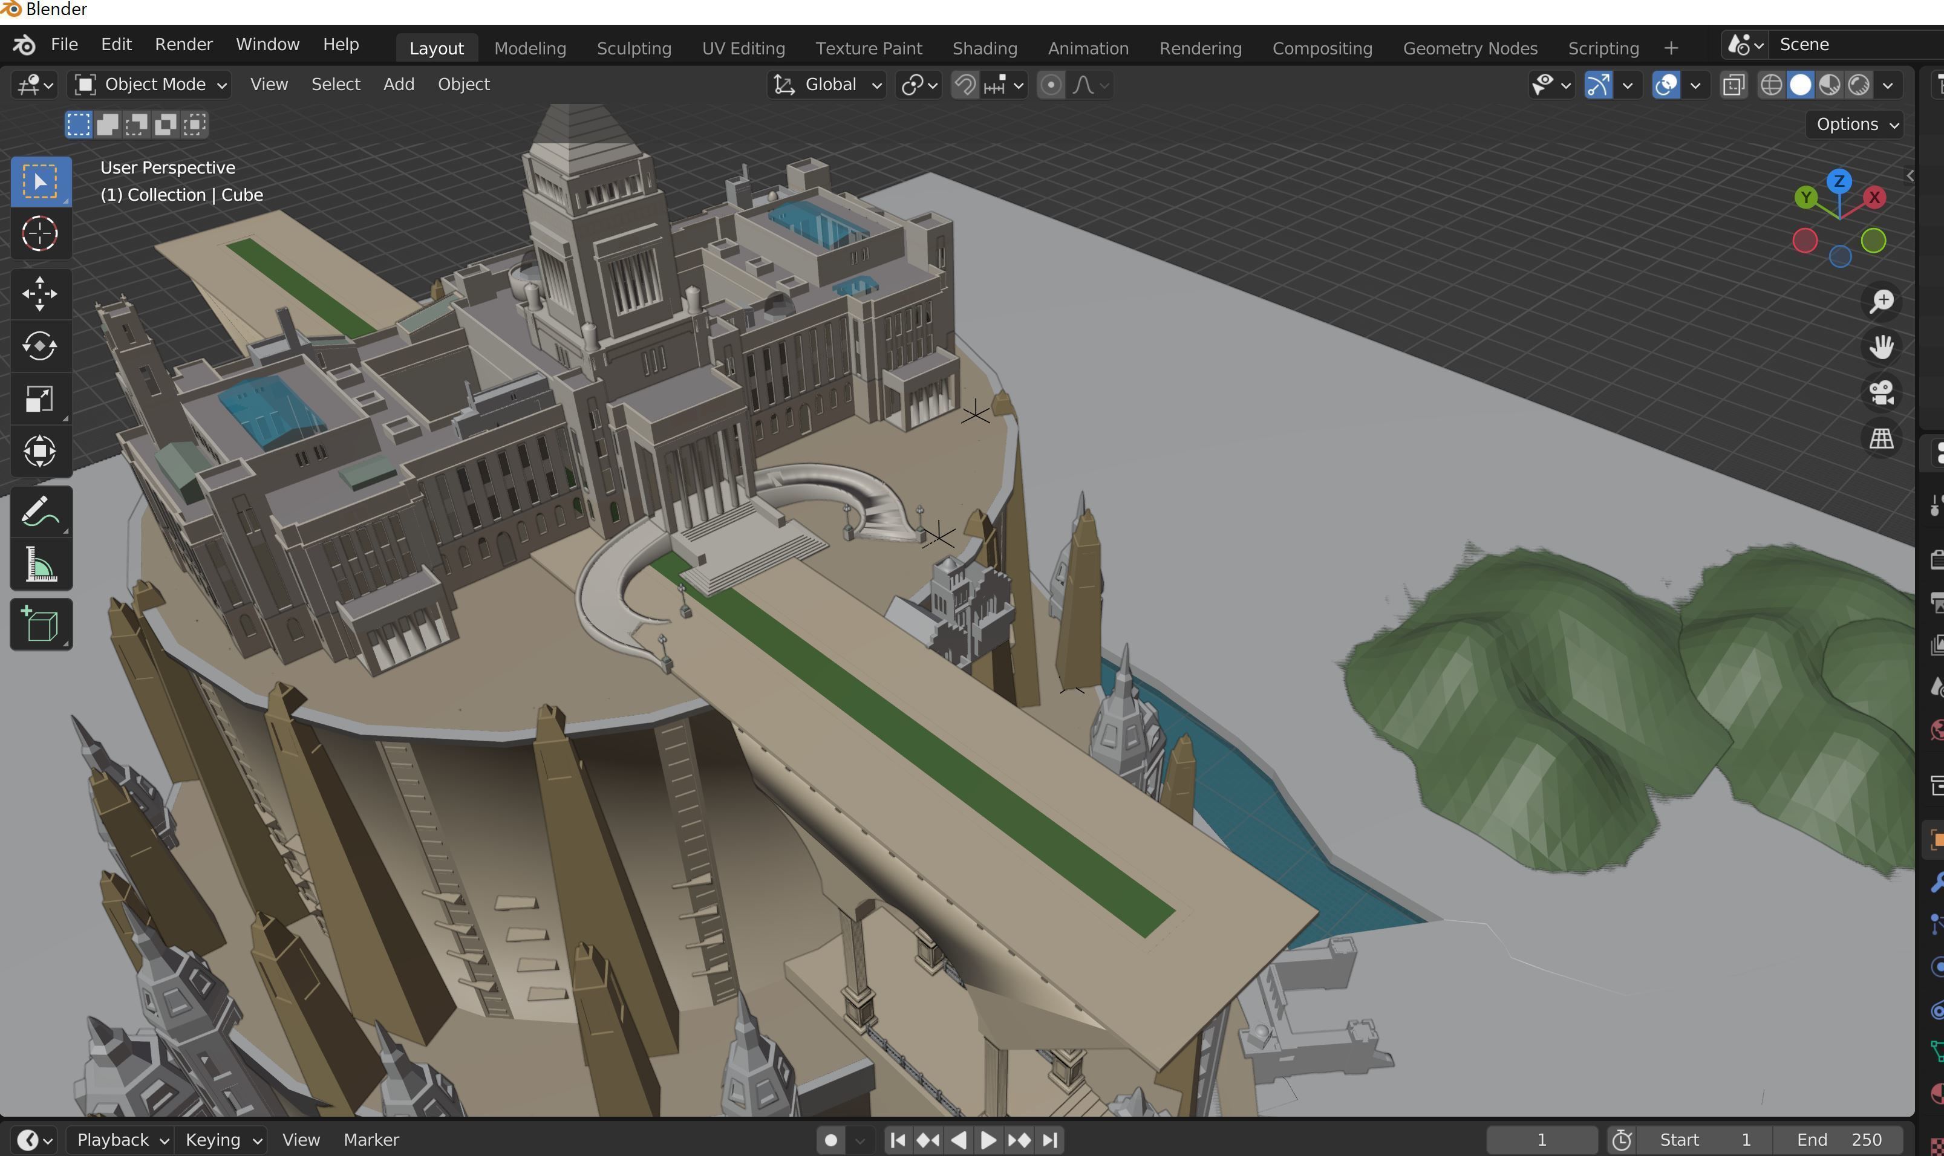Click the Y axis on navigation gizmo
Image resolution: width=1944 pixels, height=1156 pixels.
click(1806, 198)
